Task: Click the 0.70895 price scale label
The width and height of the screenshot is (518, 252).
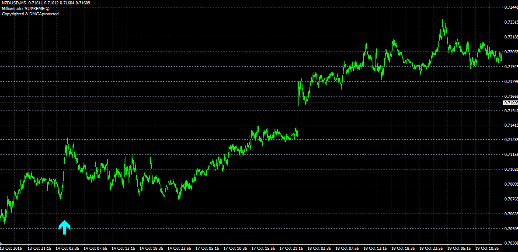Action: coord(511,184)
